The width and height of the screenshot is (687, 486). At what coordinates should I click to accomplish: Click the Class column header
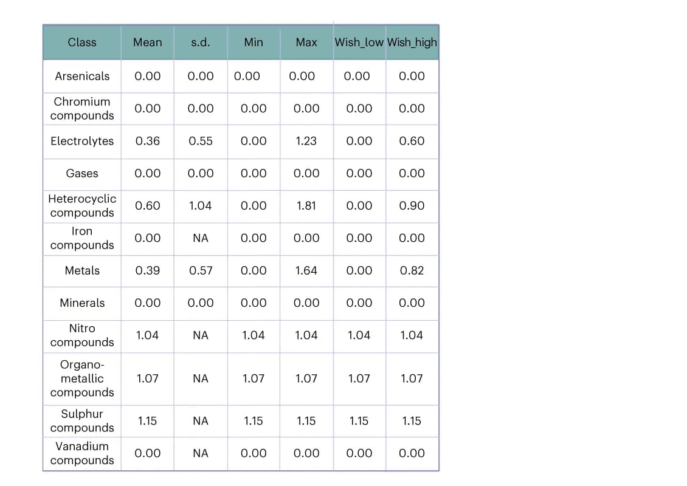[82, 42]
